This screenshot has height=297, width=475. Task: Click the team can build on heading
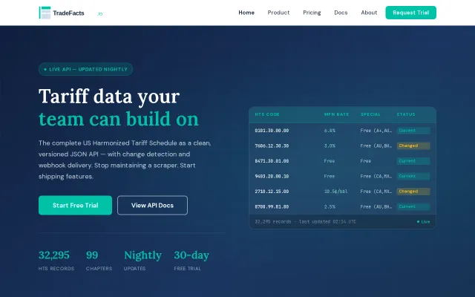pos(119,119)
